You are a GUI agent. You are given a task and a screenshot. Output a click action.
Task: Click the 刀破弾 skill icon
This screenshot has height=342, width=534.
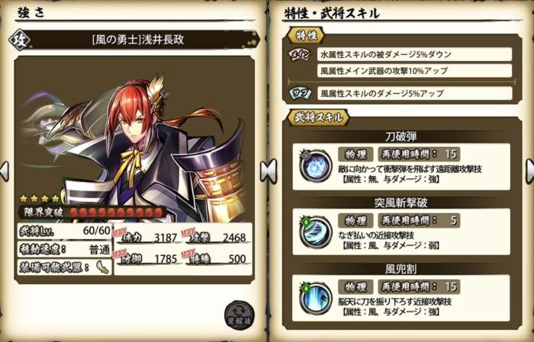315,166
